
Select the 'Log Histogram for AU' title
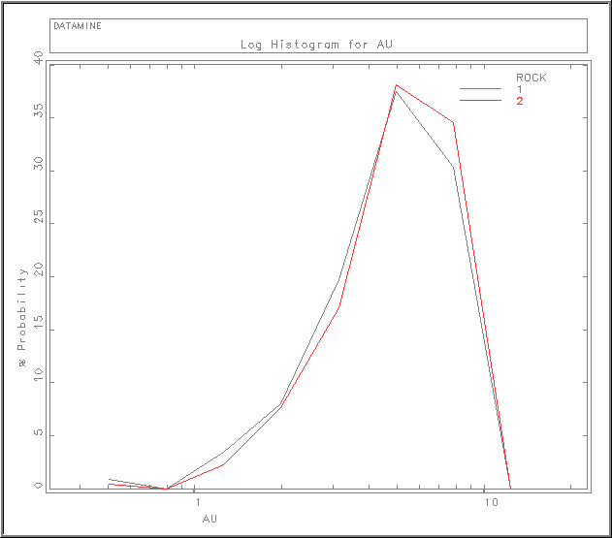click(x=315, y=45)
